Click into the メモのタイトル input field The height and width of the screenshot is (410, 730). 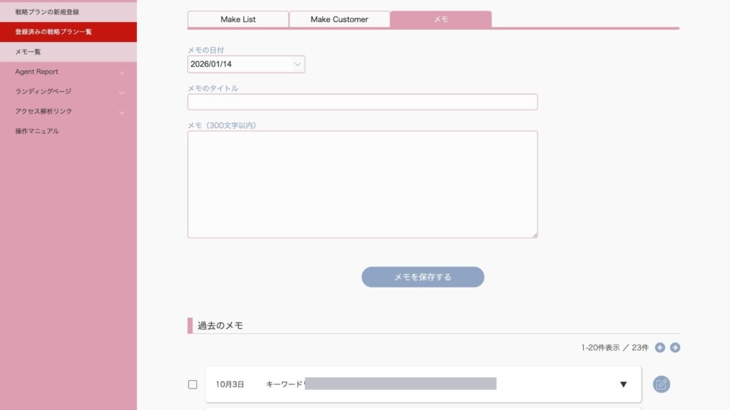pyautogui.click(x=362, y=102)
